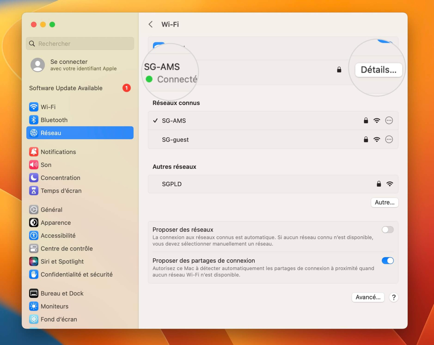Click the Réseaux connus heading
434x345 pixels.
click(176, 103)
